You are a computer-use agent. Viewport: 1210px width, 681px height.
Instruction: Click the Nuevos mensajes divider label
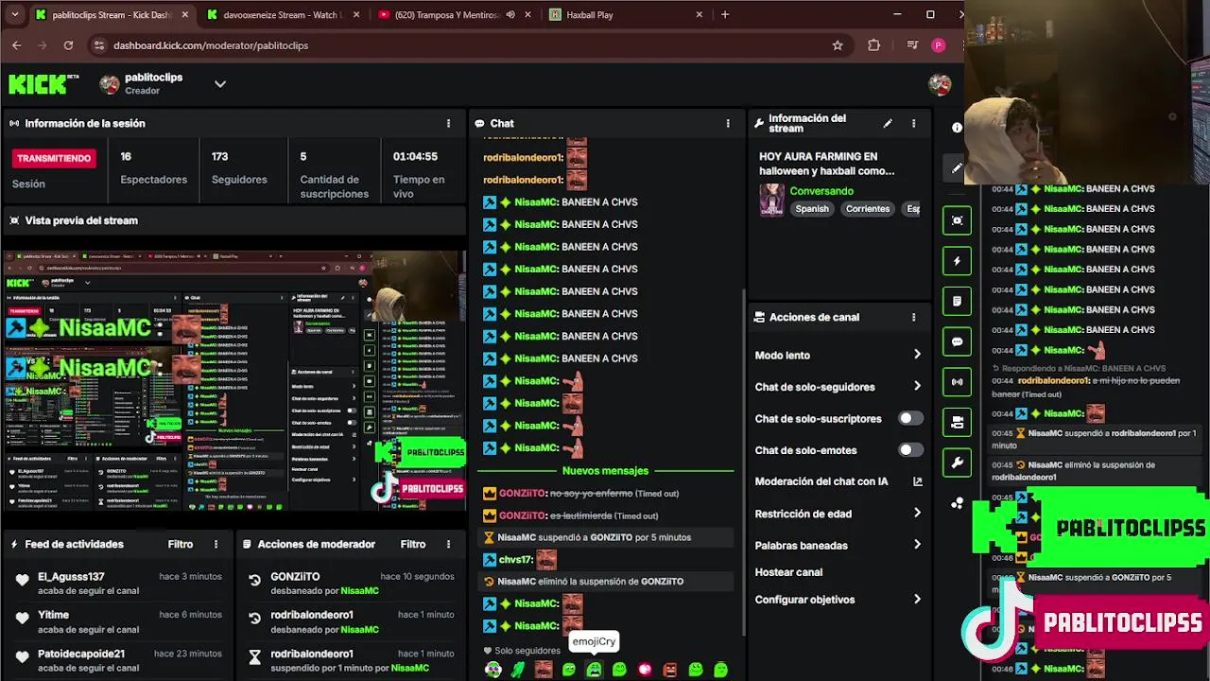[605, 471]
